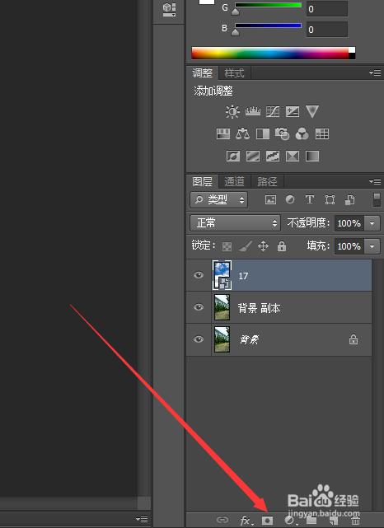Add a Brightness/Contrast adjustment
The image size is (384, 528).
[232, 111]
